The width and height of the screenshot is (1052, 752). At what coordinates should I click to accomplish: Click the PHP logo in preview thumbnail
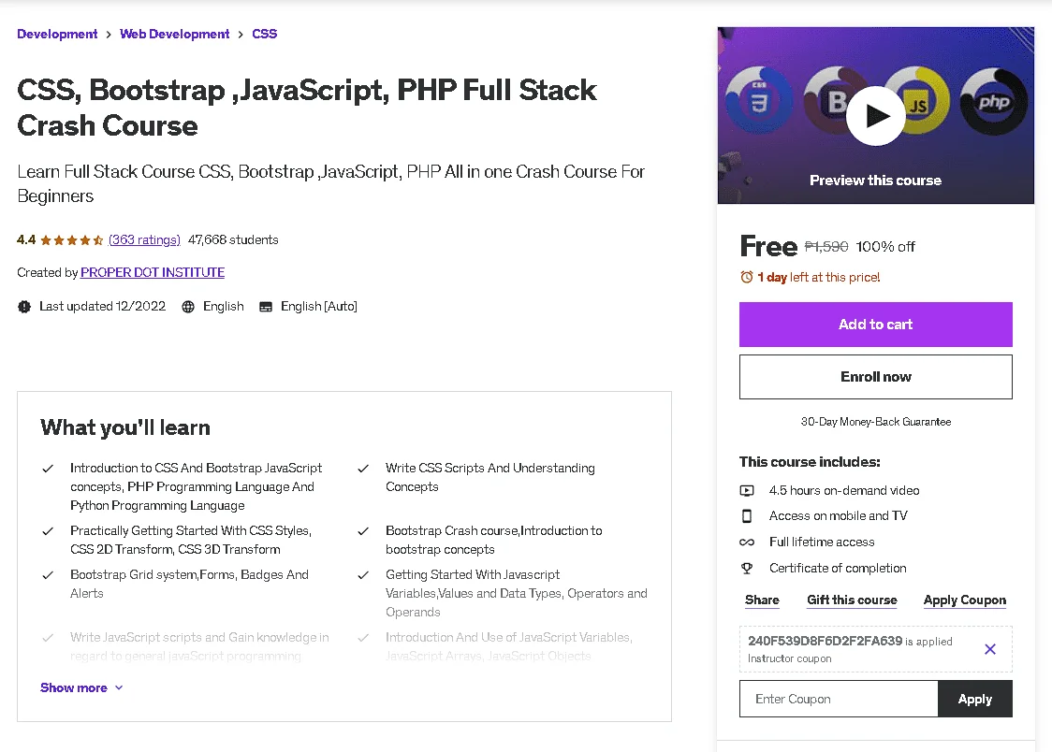[994, 102]
